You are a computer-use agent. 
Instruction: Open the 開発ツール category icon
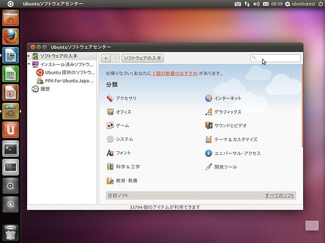point(209,167)
